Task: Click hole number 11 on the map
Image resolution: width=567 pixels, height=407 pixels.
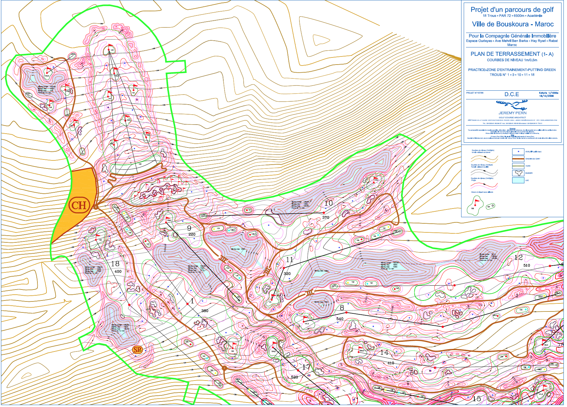Action: (289, 260)
